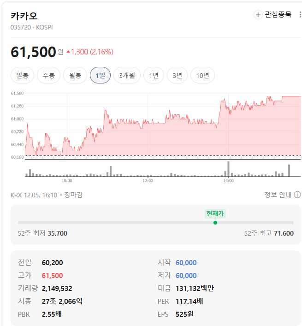
Task: Select the 일봉 chart tab
Action: (x=22, y=75)
